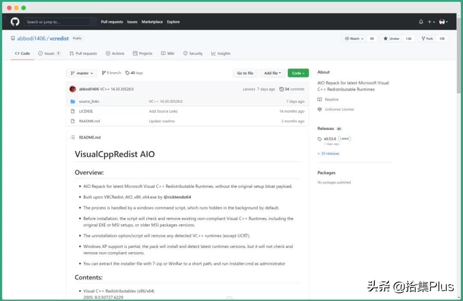Open the Projects tab

click(x=143, y=54)
